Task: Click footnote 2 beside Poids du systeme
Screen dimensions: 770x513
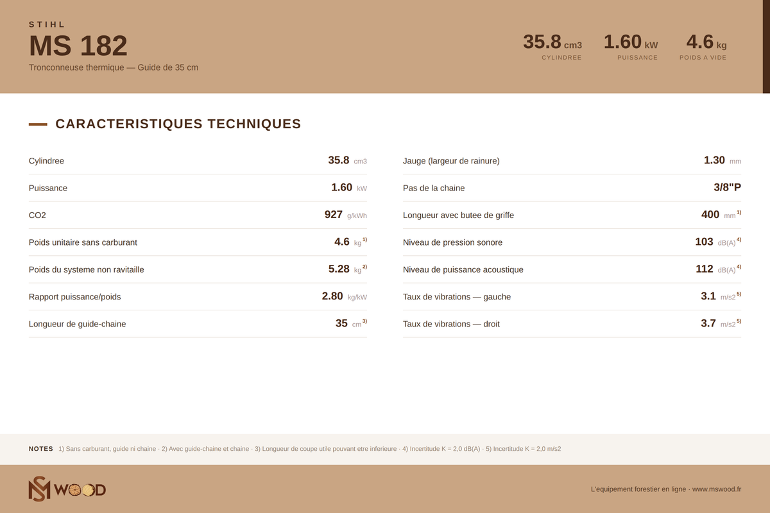Action: pyautogui.click(x=364, y=267)
